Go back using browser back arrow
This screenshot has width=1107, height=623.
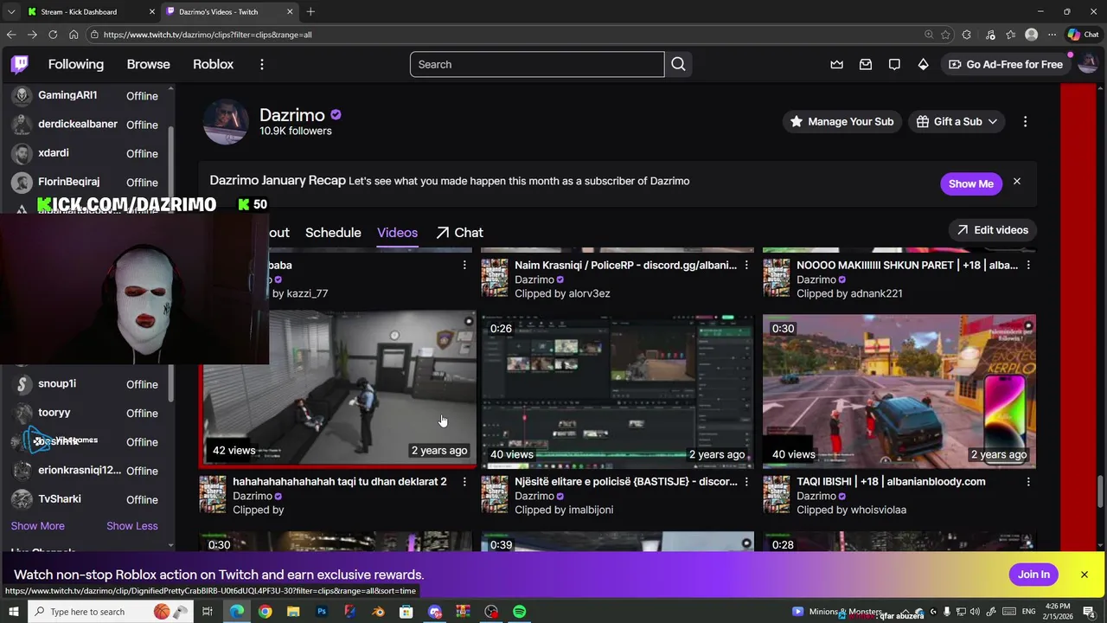point(11,35)
